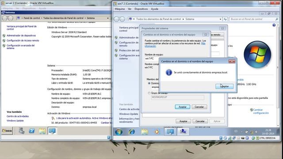Open Windows Update link in server window
The image size is (283, 159).
(15, 121)
